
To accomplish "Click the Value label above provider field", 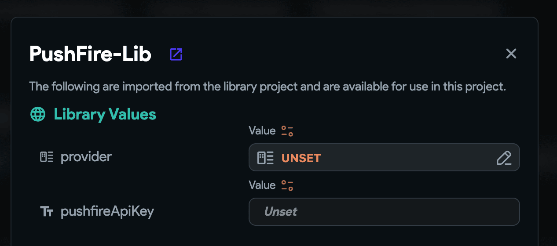I will coord(262,130).
